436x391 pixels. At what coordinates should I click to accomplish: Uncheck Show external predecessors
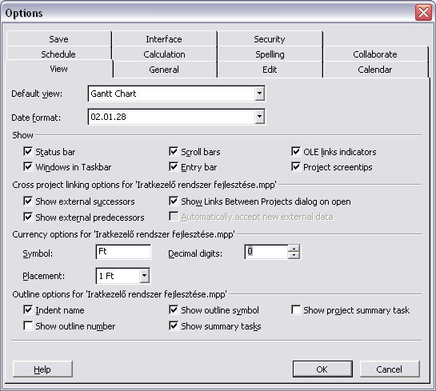click(x=28, y=217)
